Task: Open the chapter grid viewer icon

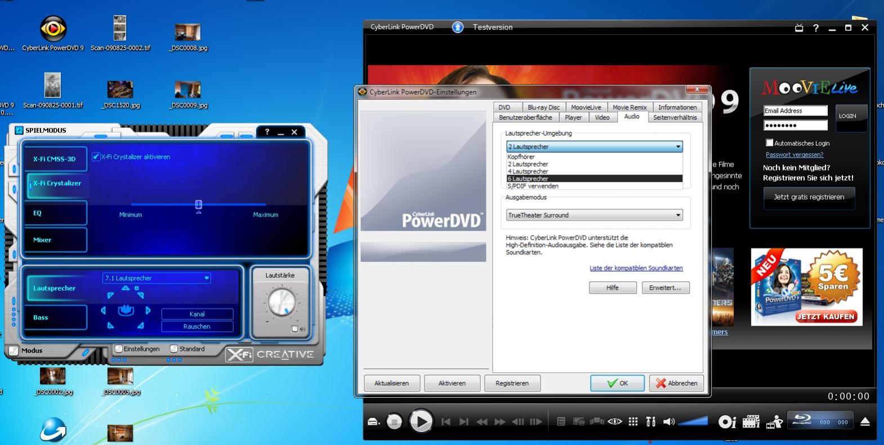Action: click(633, 421)
